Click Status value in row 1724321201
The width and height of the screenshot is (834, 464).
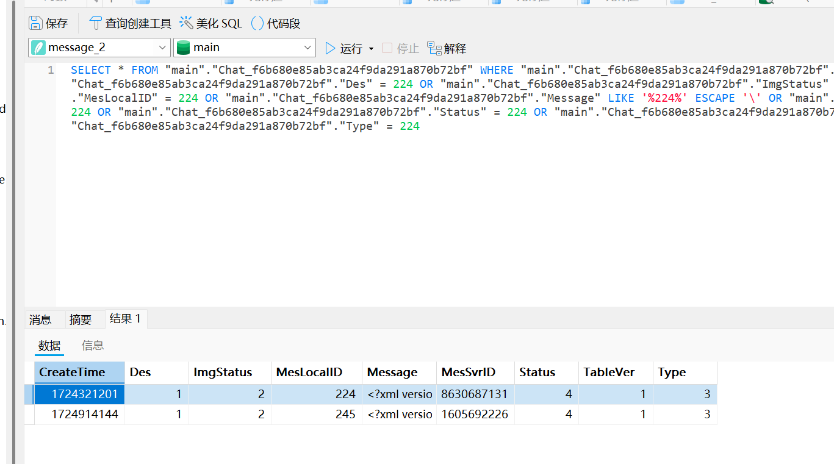click(547, 394)
